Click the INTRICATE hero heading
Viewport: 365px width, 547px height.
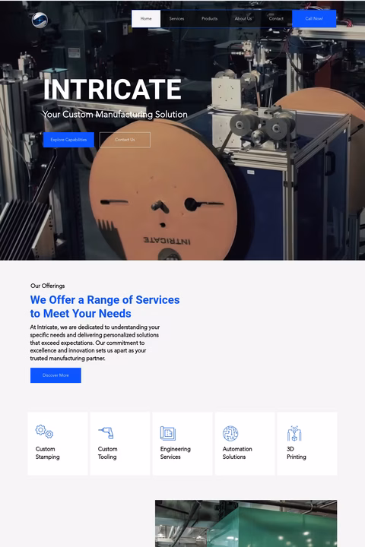pyautogui.click(x=112, y=90)
